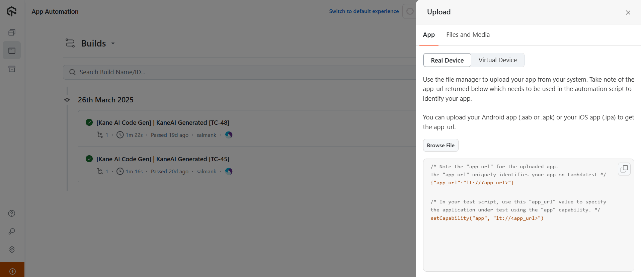Click the 1m 22s duration text
The image size is (641, 277).
click(134, 135)
